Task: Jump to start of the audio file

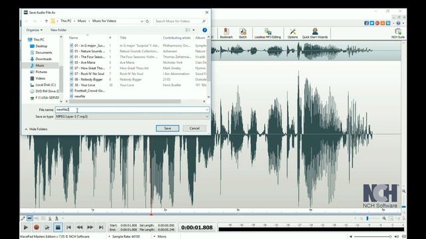Action: click(69, 227)
